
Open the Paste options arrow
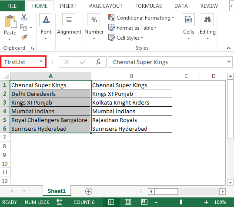(x=10, y=39)
